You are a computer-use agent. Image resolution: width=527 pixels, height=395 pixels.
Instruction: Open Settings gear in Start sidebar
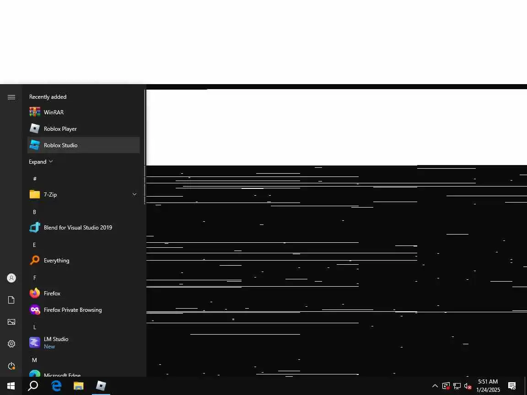11,344
